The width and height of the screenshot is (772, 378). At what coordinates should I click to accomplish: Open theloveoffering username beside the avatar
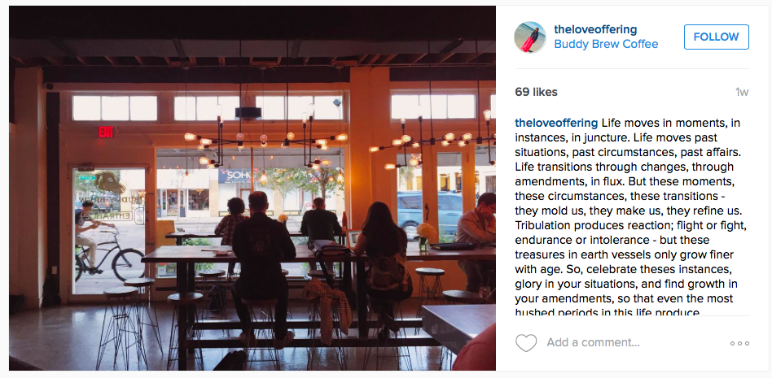[595, 29]
